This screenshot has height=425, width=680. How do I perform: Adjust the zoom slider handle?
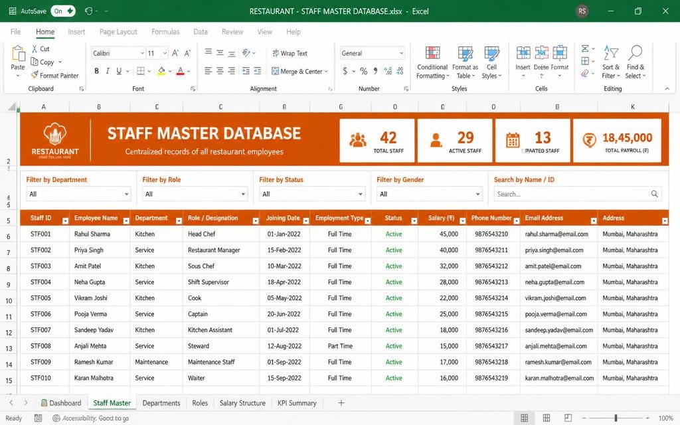tap(616, 418)
